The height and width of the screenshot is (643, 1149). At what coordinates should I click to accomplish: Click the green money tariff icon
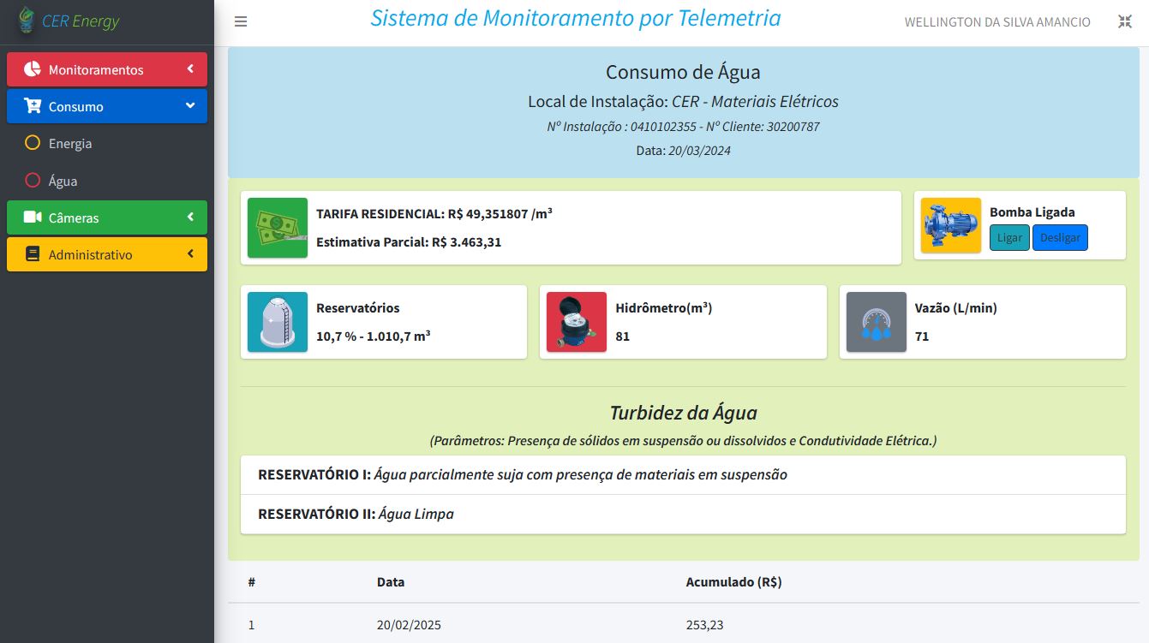tap(278, 228)
